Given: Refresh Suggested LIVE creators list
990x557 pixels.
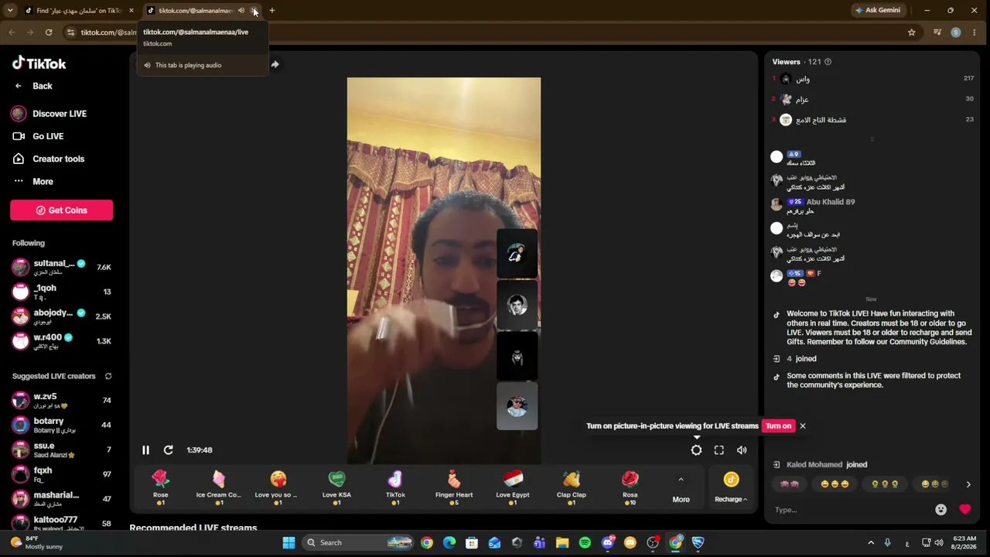Looking at the screenshot, I should pos(108,376).
